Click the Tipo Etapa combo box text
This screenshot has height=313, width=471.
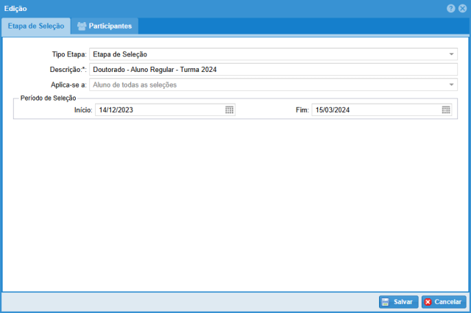[265, 54]
